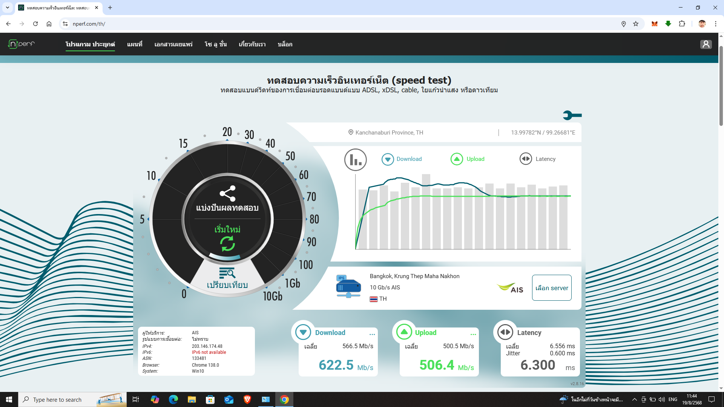Open the green download manager extension
Image resolution: width=724 pixels, height=407 pixels.
click(x=668, y=24)
